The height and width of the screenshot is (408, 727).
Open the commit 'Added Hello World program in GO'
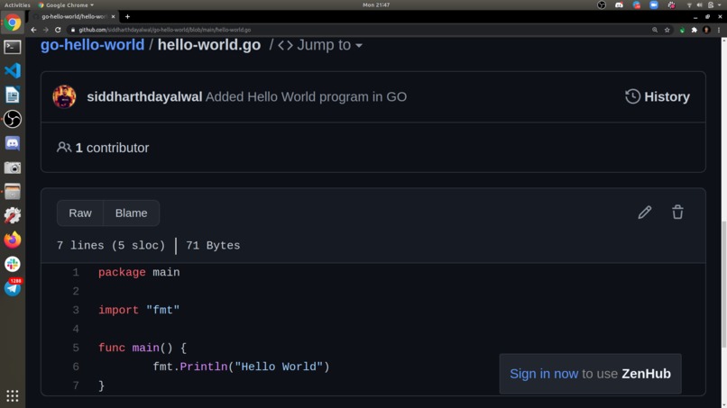[x=306, y=96]
